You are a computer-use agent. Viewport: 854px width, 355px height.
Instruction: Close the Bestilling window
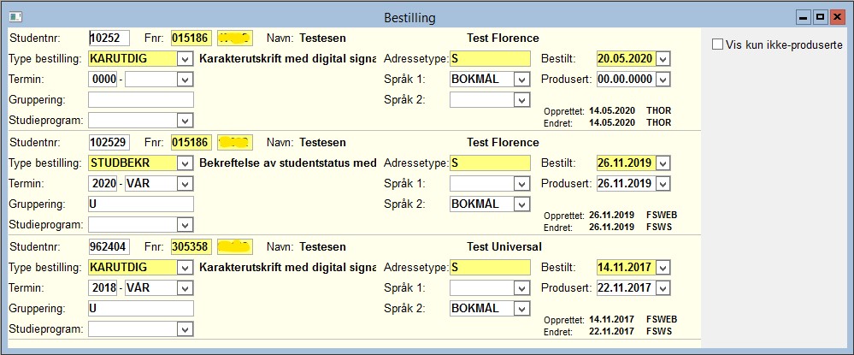click(x=837, y=18)
